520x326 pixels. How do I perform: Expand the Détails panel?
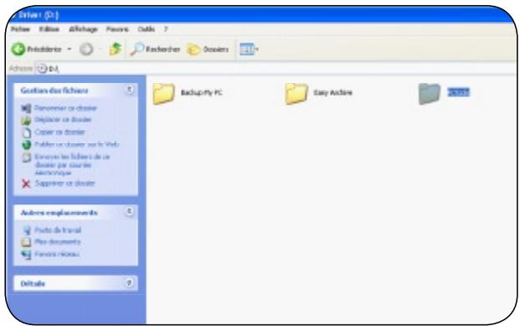coord(129,283)
